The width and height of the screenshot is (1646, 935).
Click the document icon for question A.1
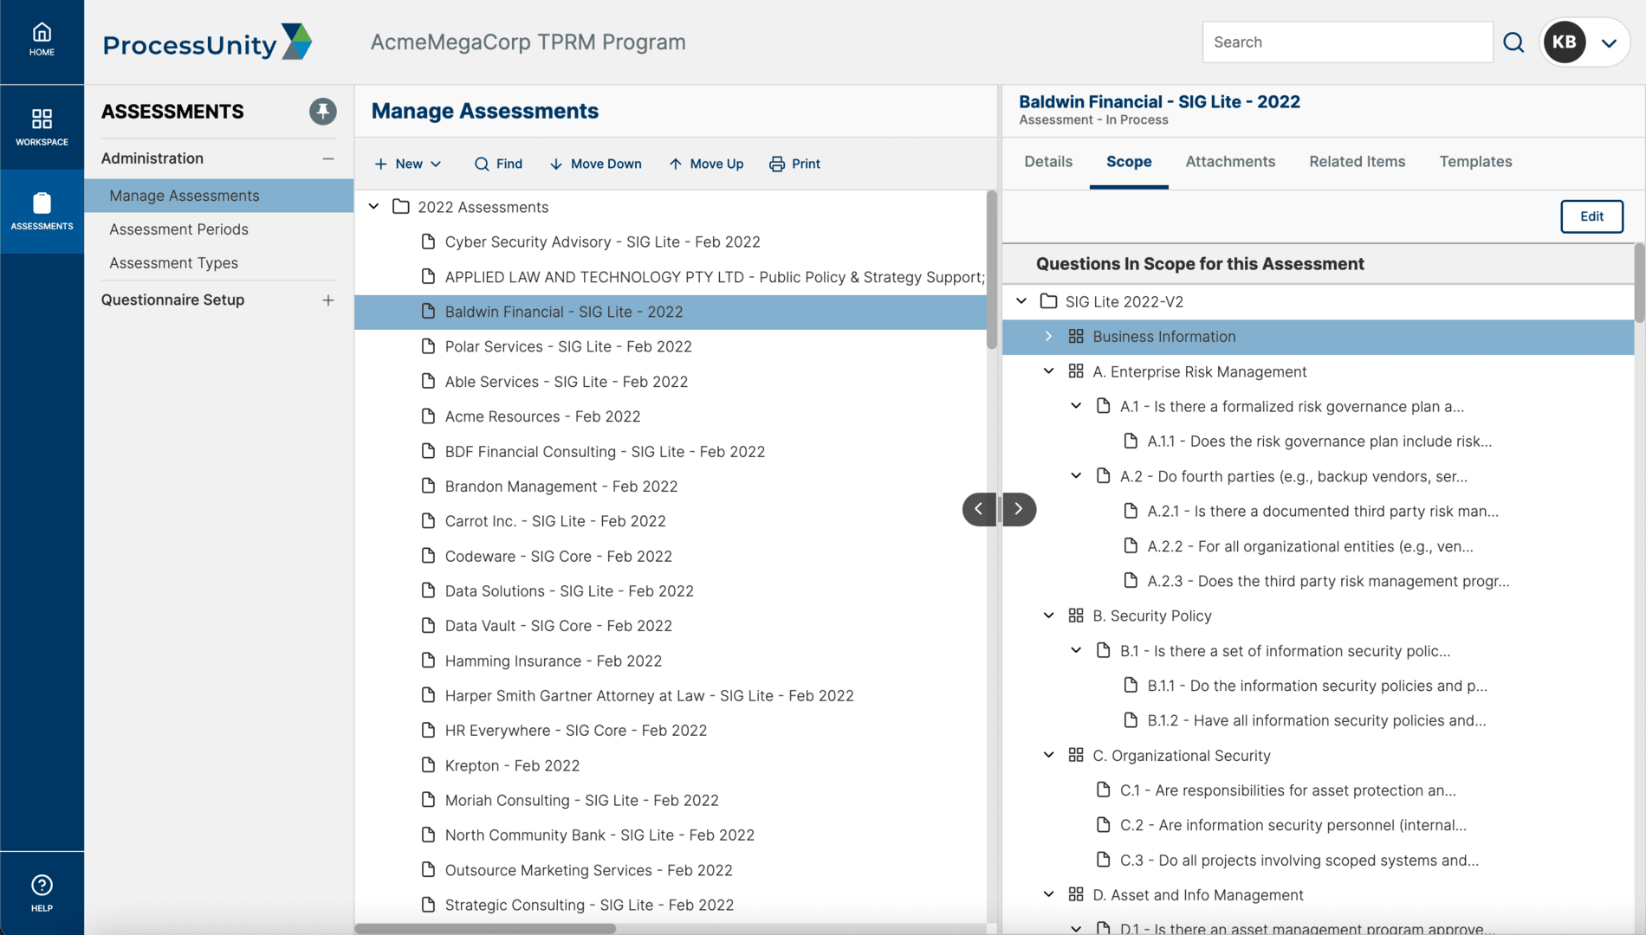(x=1103, y=406)
